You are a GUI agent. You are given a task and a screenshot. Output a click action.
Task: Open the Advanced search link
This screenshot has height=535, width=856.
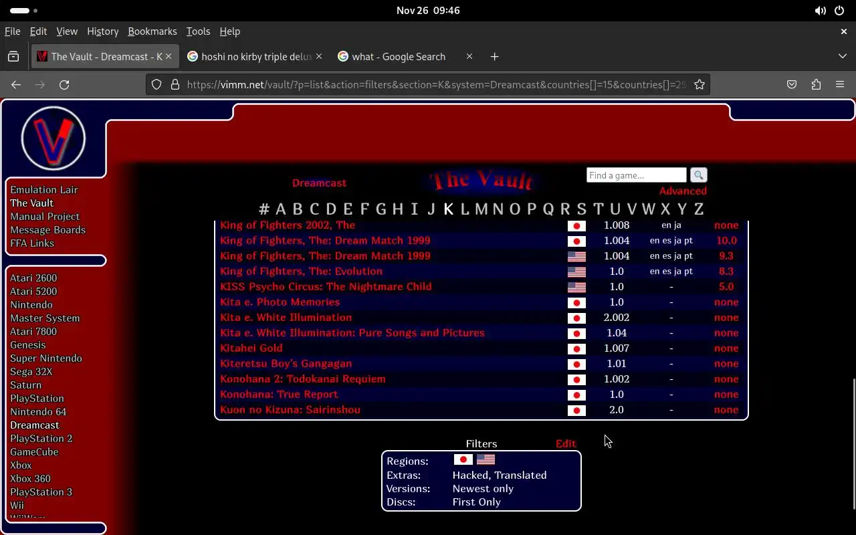tap(683, 191)
